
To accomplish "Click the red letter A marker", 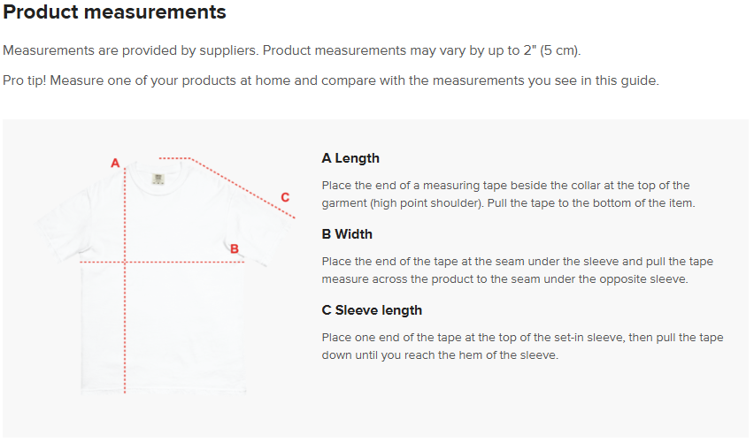I will (115, 163).
